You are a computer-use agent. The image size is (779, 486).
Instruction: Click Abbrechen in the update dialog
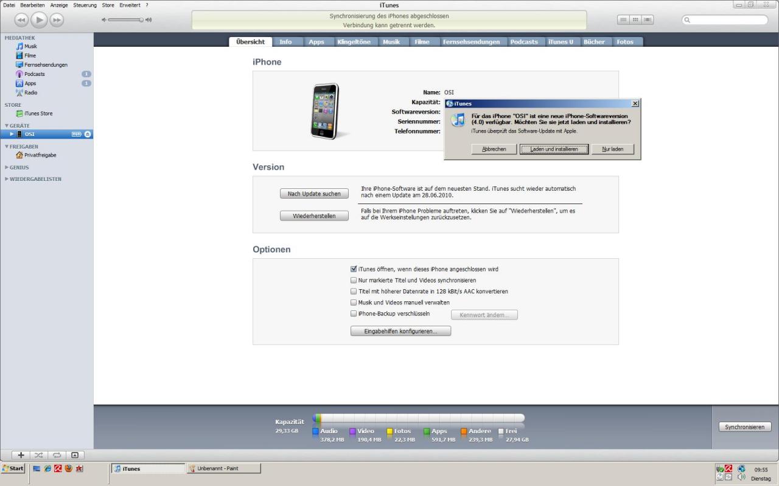494,149
